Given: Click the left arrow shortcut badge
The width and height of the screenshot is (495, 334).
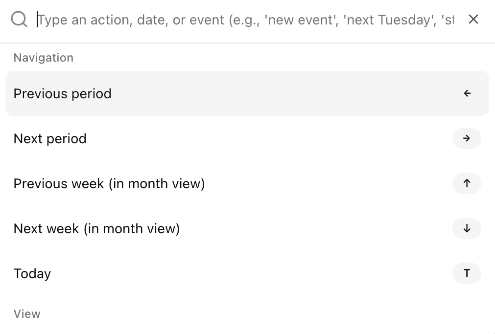Looking at the screenshot, I should [467, 93].
